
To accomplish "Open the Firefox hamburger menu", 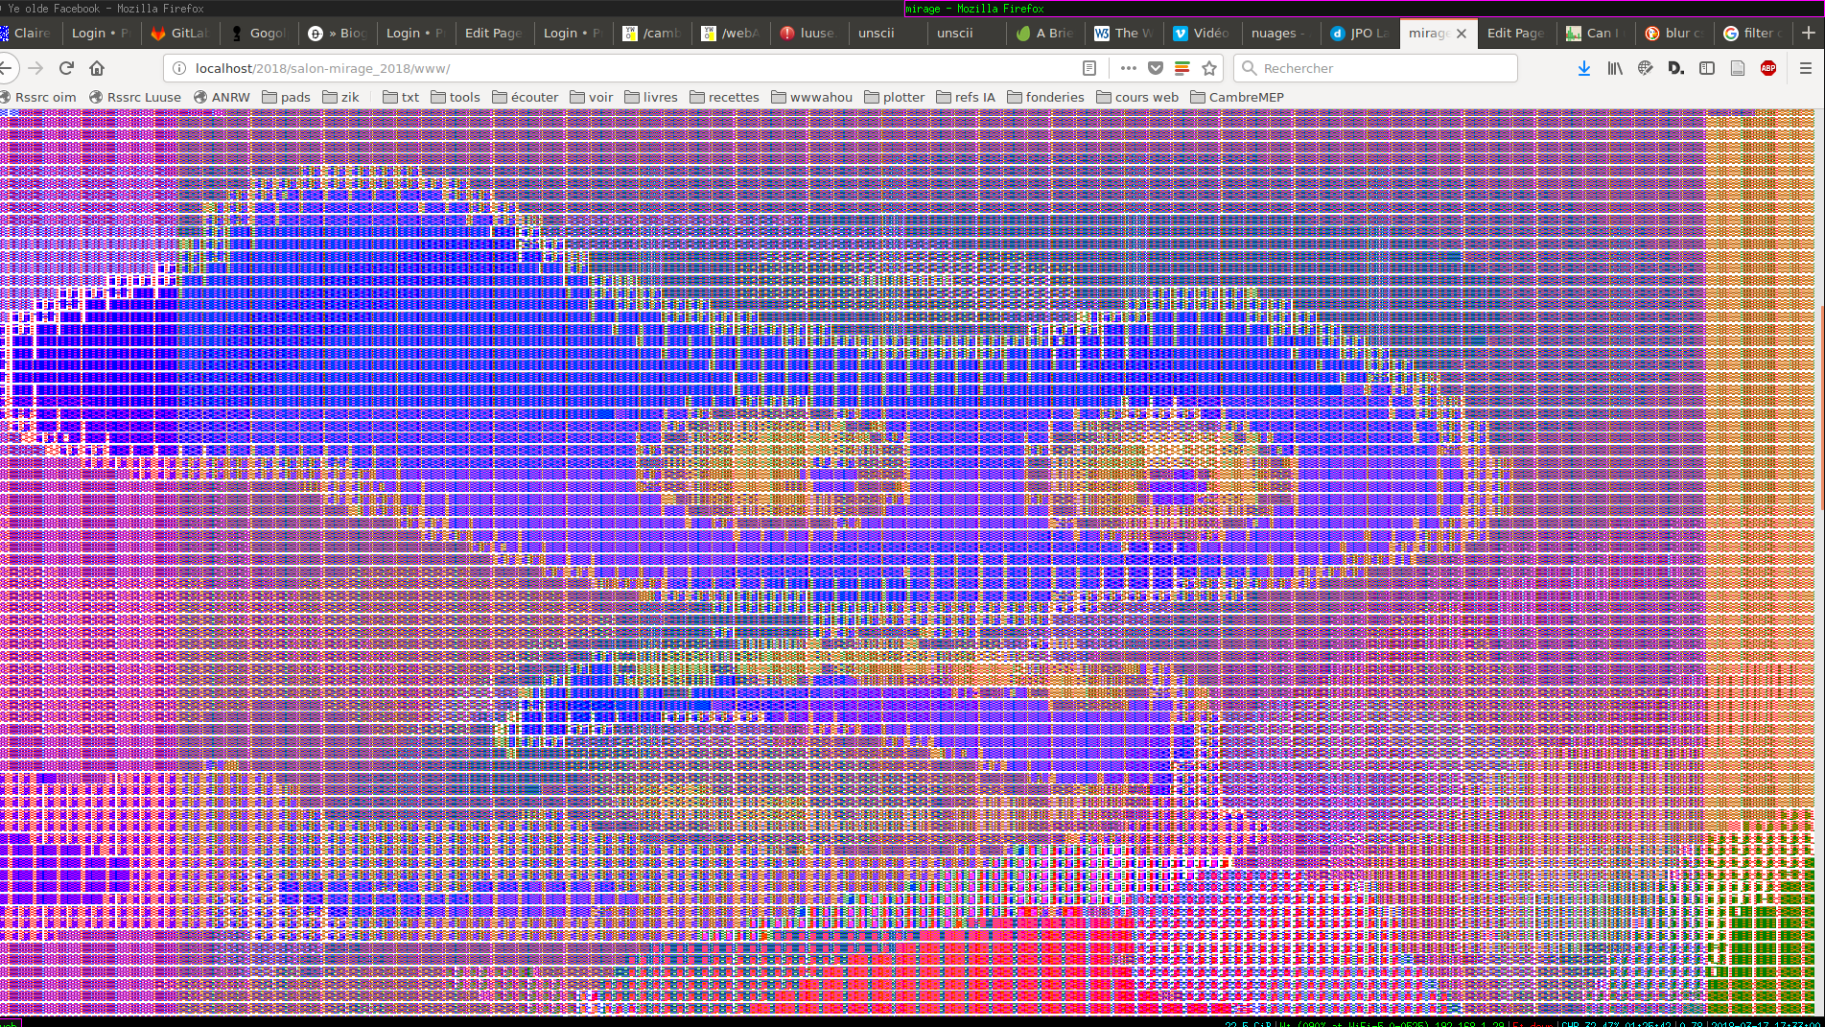I will click(x=1805, y=68).
